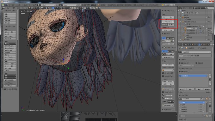Click 割り当て (Assign) vertex group button
Image resolution: width=215 pixels, height=121 pixels.
182,89
